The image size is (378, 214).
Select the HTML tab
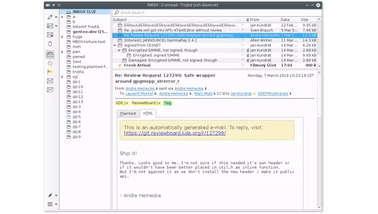pos(148,113)
